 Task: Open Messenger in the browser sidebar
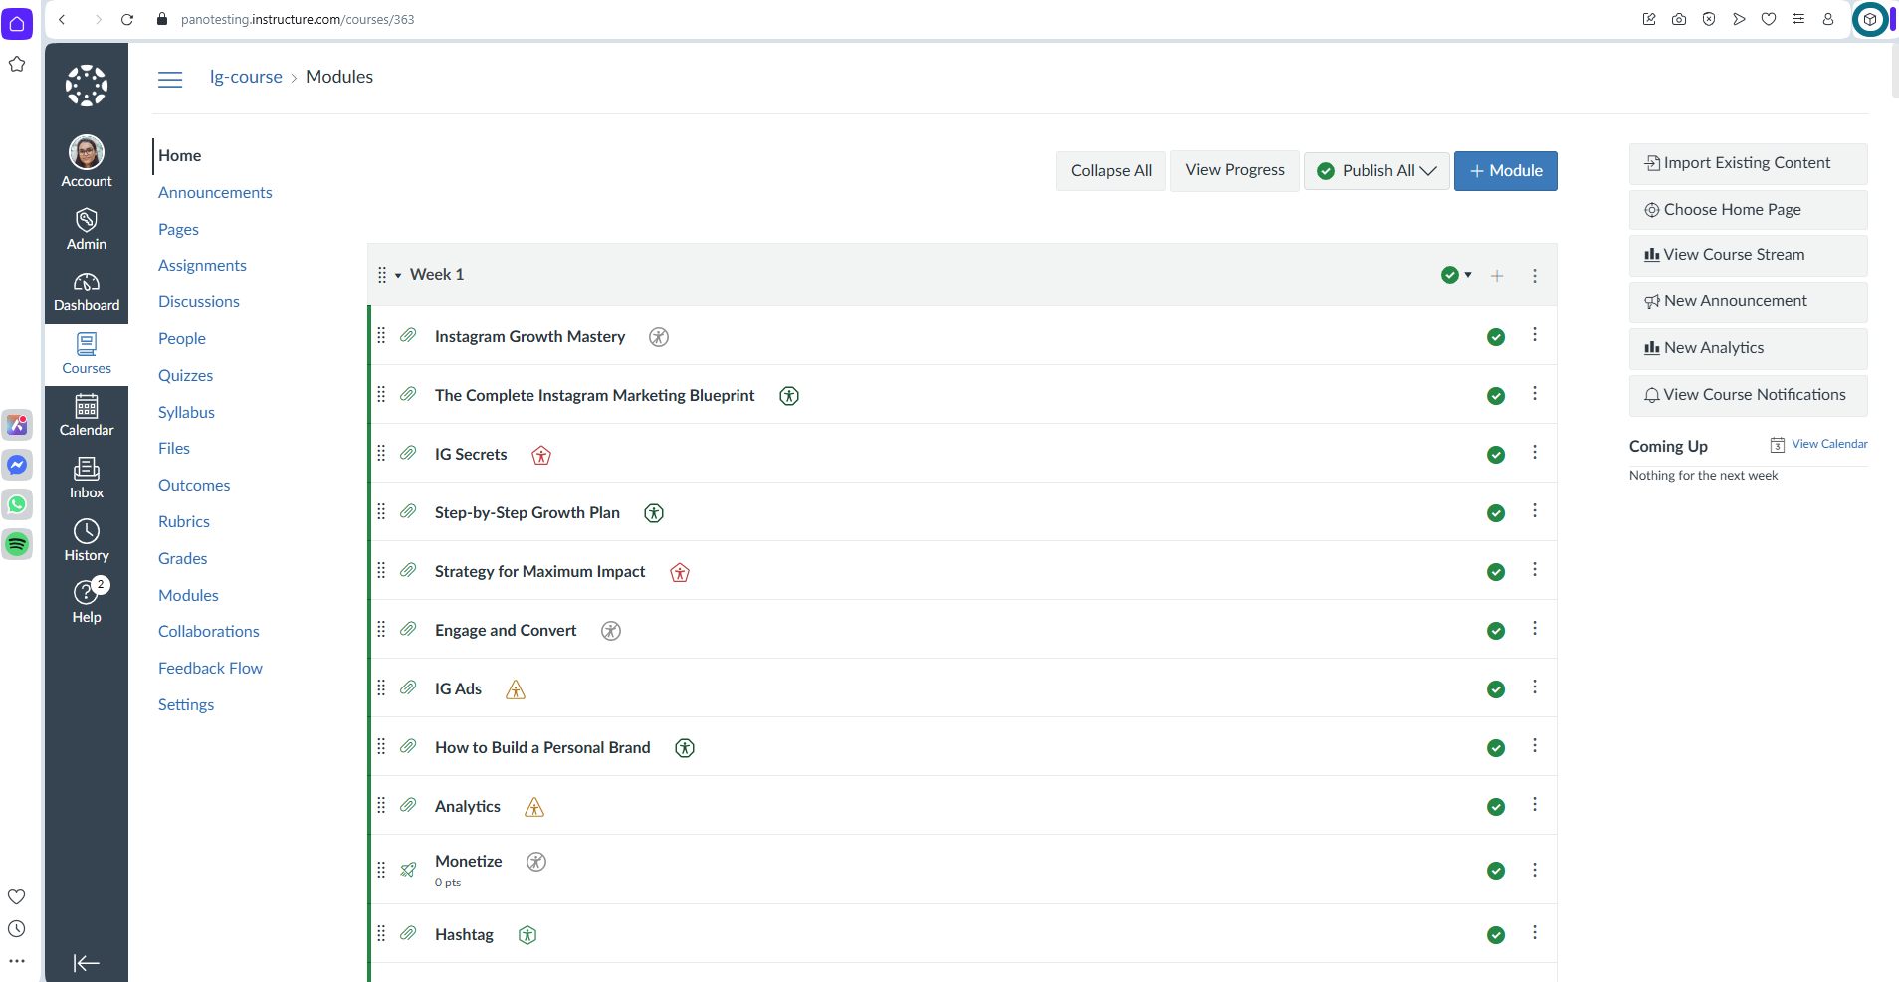pyautogui.click(x=17, y=465)
